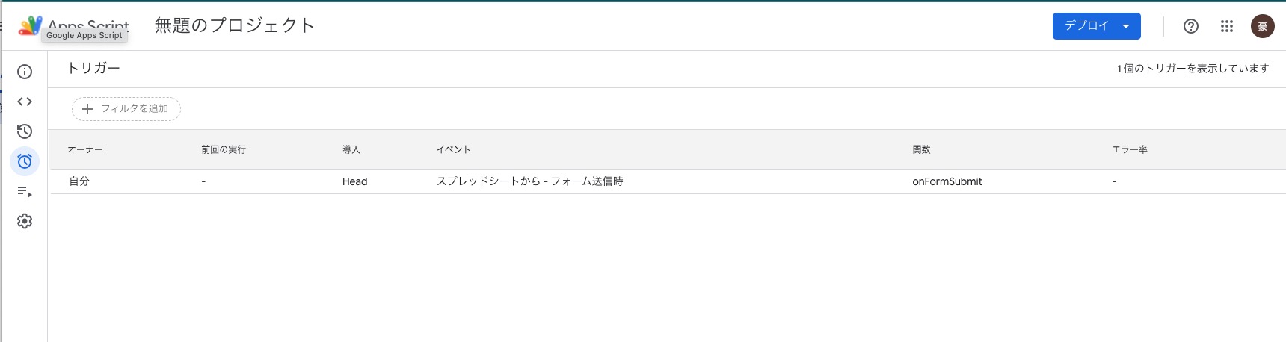This screenshot has width=1286, height=342.
Task: Select the onFormSubmit trigger row
Action: 668,181
